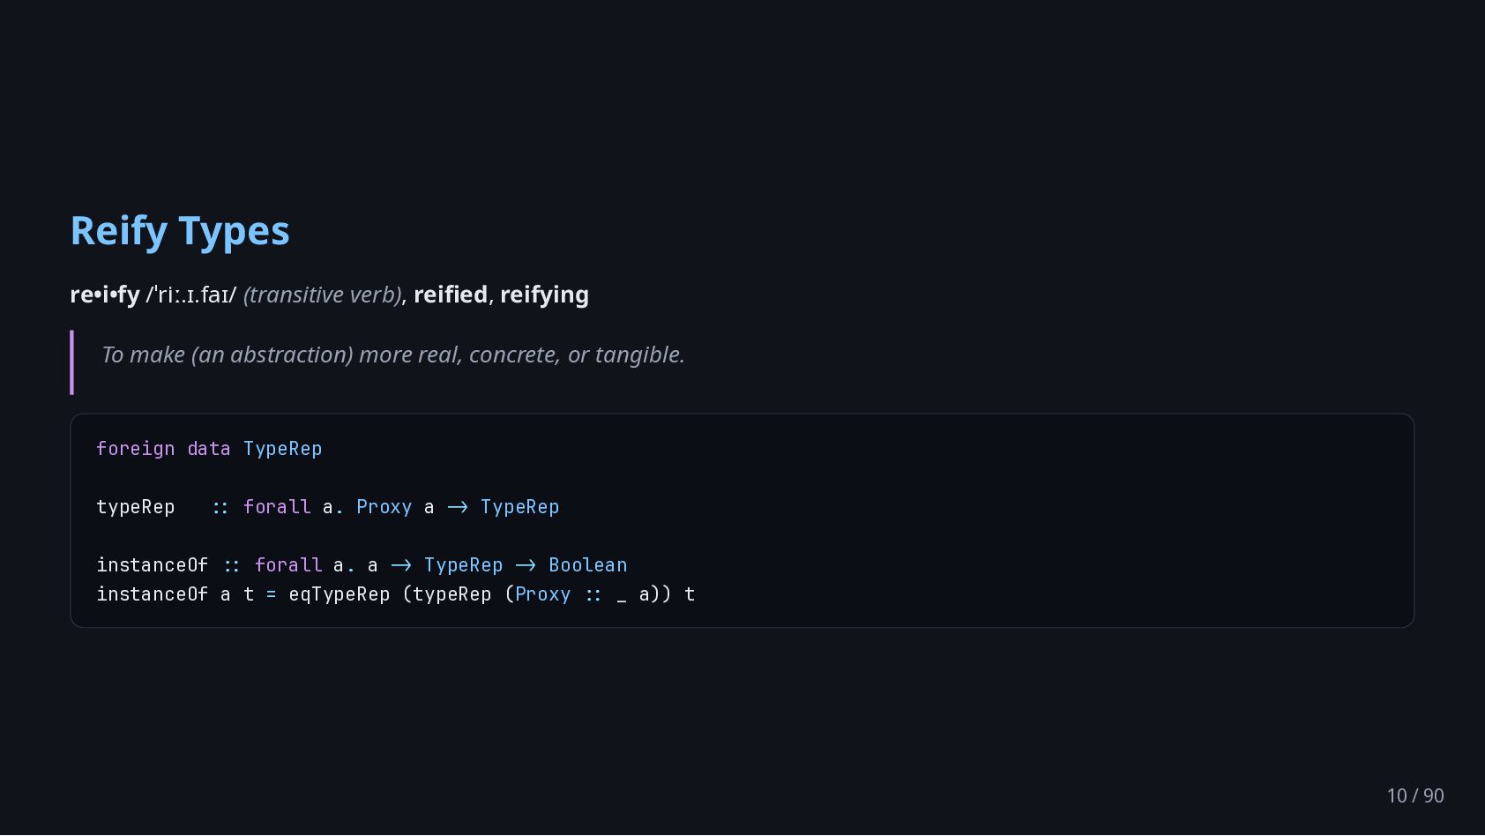
Task: Click "Proxy" in the typeRep signature
Action: pyautogui.click(x=384, y=507)
